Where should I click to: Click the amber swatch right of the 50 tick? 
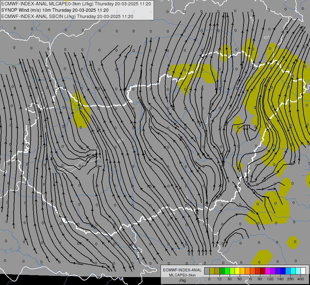(x=242, y=271)
